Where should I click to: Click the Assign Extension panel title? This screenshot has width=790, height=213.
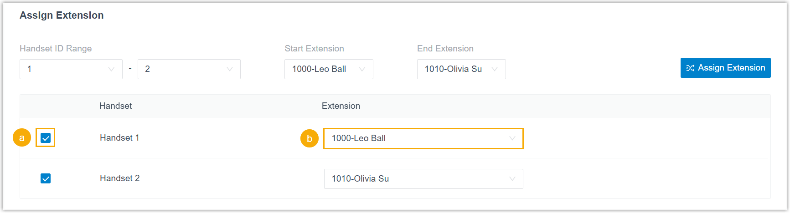(62, 15)
